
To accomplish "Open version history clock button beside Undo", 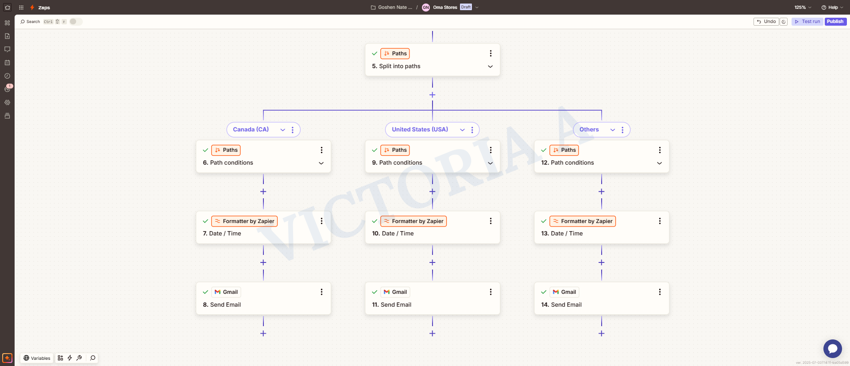I will click(x=784, y=22).
